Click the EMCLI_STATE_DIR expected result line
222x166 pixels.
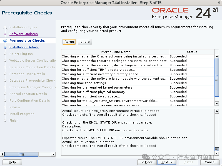point(125,138)
